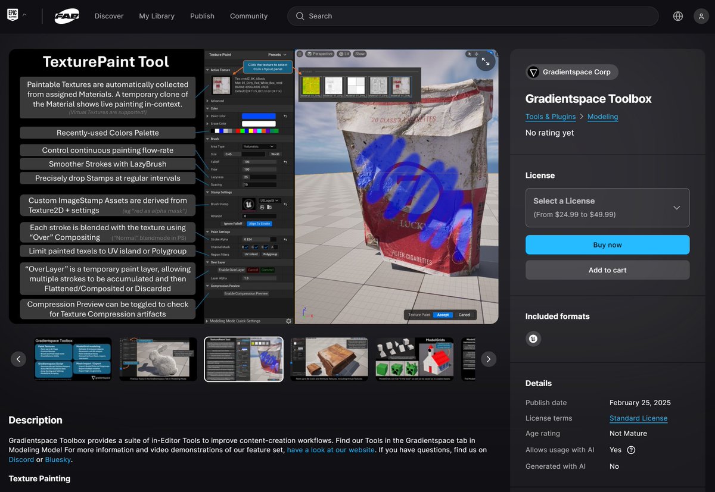
Task: Go to the Community section
Action: click(248, 16)
